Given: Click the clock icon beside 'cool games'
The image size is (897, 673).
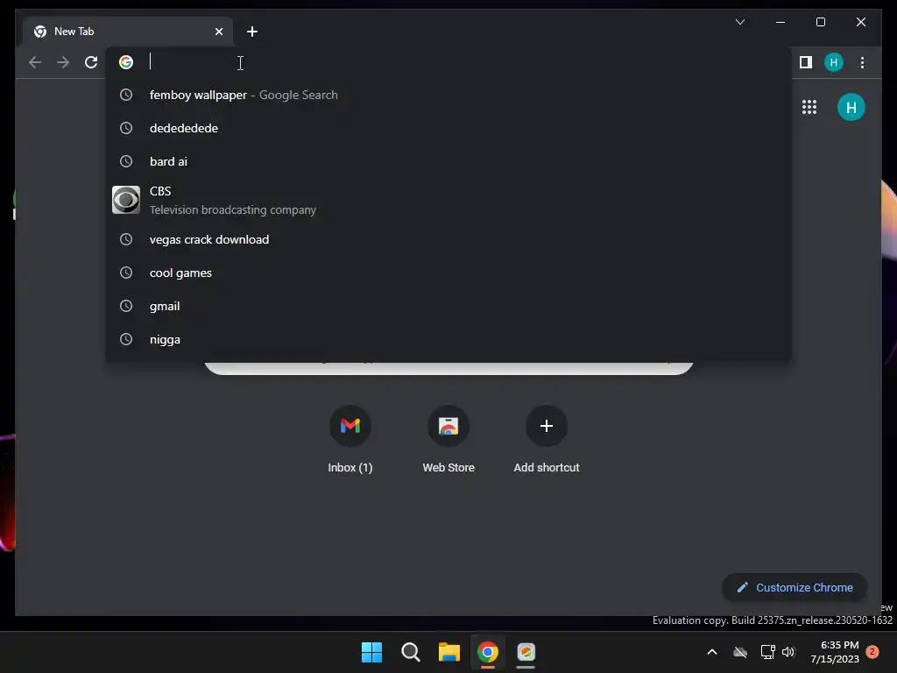Looking at the screenshot, I should pyautogui.click(x=126, y=273).
